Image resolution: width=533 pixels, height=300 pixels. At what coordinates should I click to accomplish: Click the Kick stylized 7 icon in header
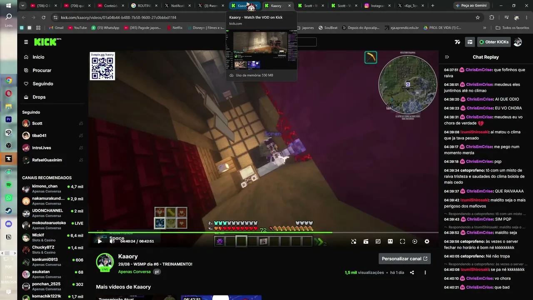(x=457, y=42)
